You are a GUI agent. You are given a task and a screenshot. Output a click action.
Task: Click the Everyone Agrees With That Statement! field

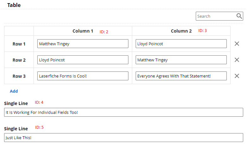click(181, 76)
